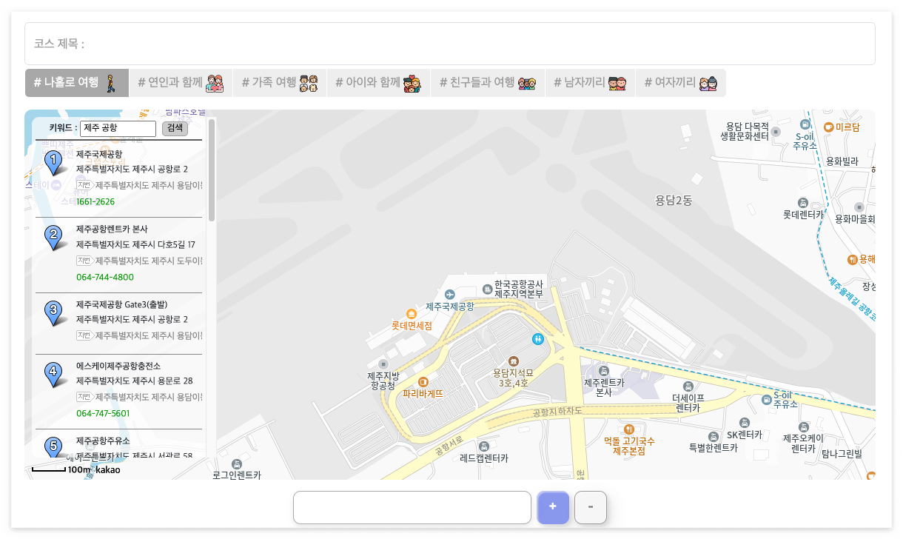Click the 제주렌트카 본사 car icon
The image size is (903, 539).
(x=604, y=371)
